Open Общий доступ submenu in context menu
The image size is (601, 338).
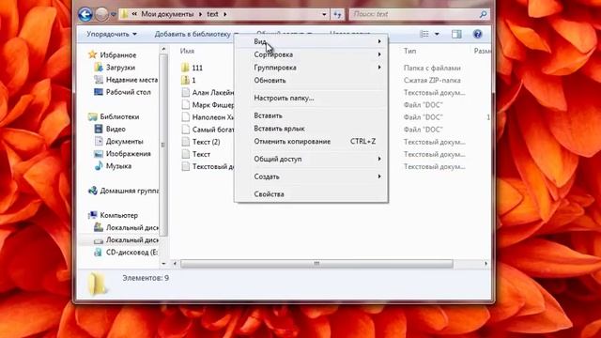pos(311,159)
